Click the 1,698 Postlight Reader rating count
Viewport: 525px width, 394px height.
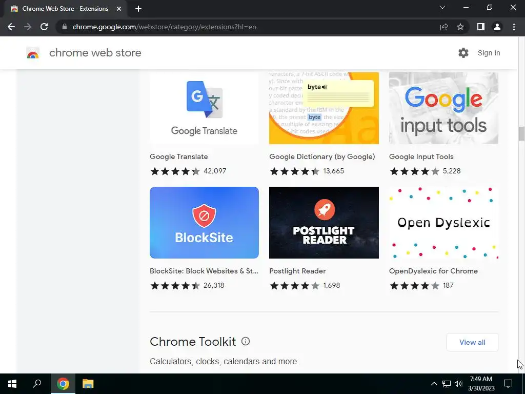pos(332,285)
